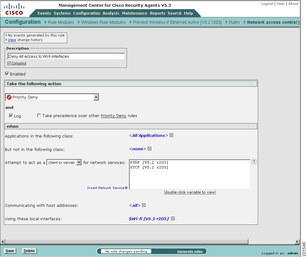306x257 pixels.
Task: Go to Rule Modules breadcrumb
Action: tap(61, 22)
